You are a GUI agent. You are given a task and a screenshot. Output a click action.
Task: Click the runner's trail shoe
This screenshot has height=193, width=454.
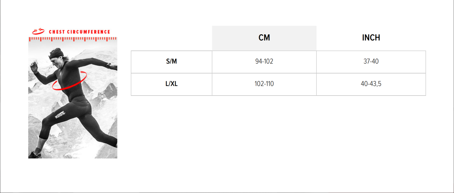35,154
